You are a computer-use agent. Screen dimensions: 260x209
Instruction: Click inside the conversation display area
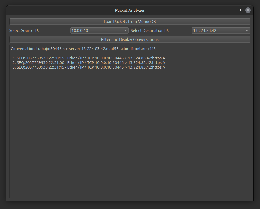pos(130,130)
